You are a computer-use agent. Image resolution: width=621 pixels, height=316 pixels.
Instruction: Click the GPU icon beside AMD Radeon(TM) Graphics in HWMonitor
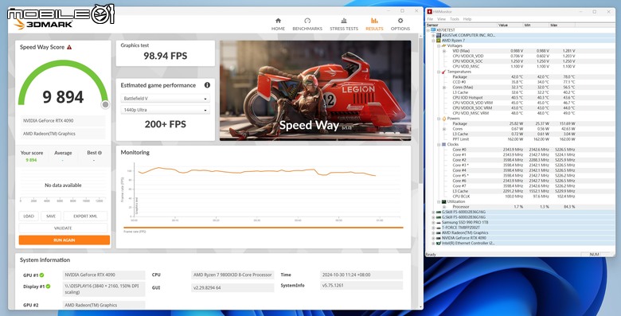point(439,233)
